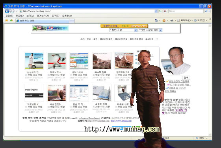Open the 도움말(H) menu
This screenshot has width=221, height=148.
coord(67,16)
